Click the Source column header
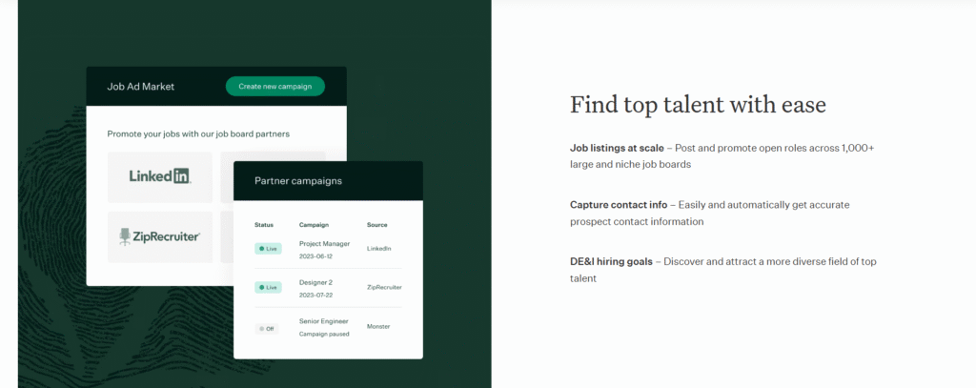Viewport: 976px width, 388px height. pyautogui.click(x=376, y=225)
